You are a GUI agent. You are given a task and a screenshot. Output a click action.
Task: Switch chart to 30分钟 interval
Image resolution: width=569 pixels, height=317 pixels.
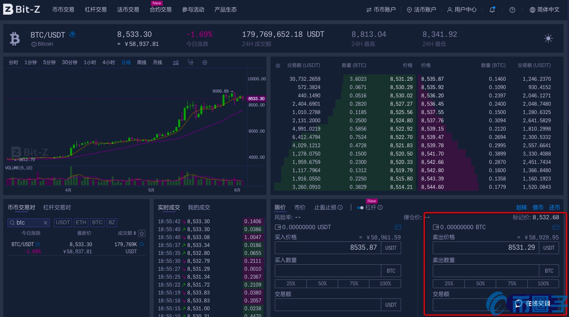(x=70, y=63)
